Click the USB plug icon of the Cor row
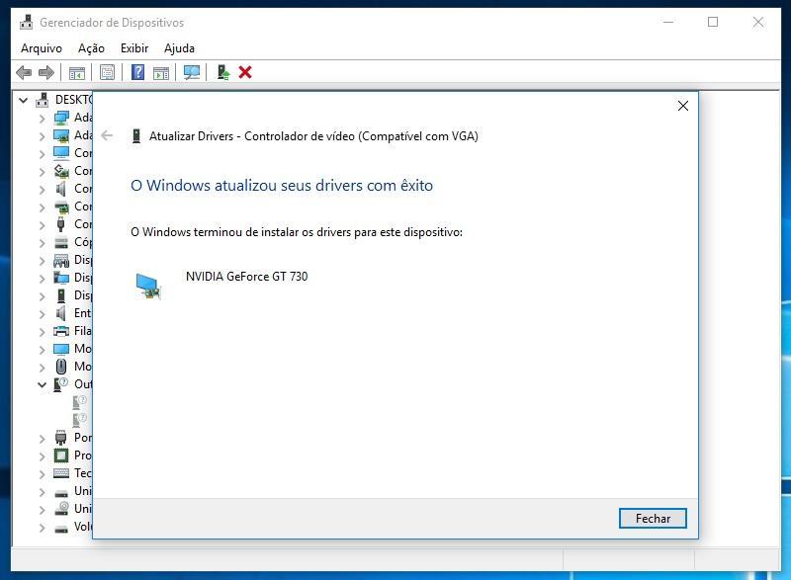Image resolution: width=791 pixels, height=580 pixels. point(61,224)
